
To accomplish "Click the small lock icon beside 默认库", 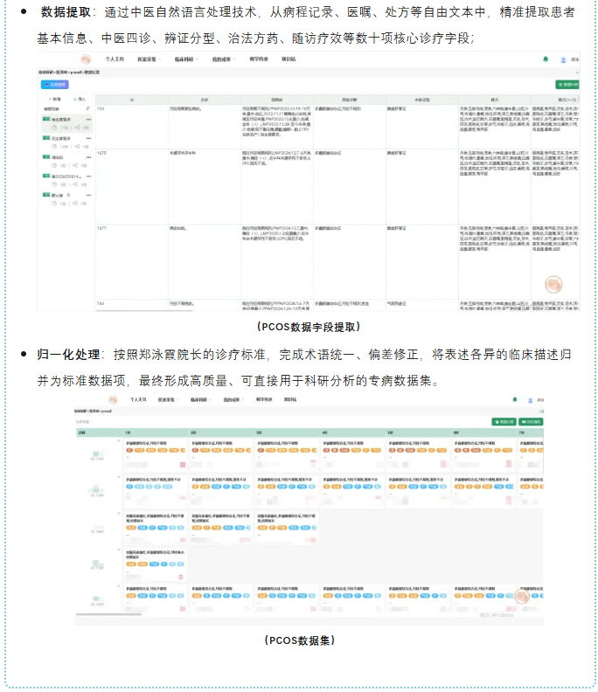I will tap(68, 195).
